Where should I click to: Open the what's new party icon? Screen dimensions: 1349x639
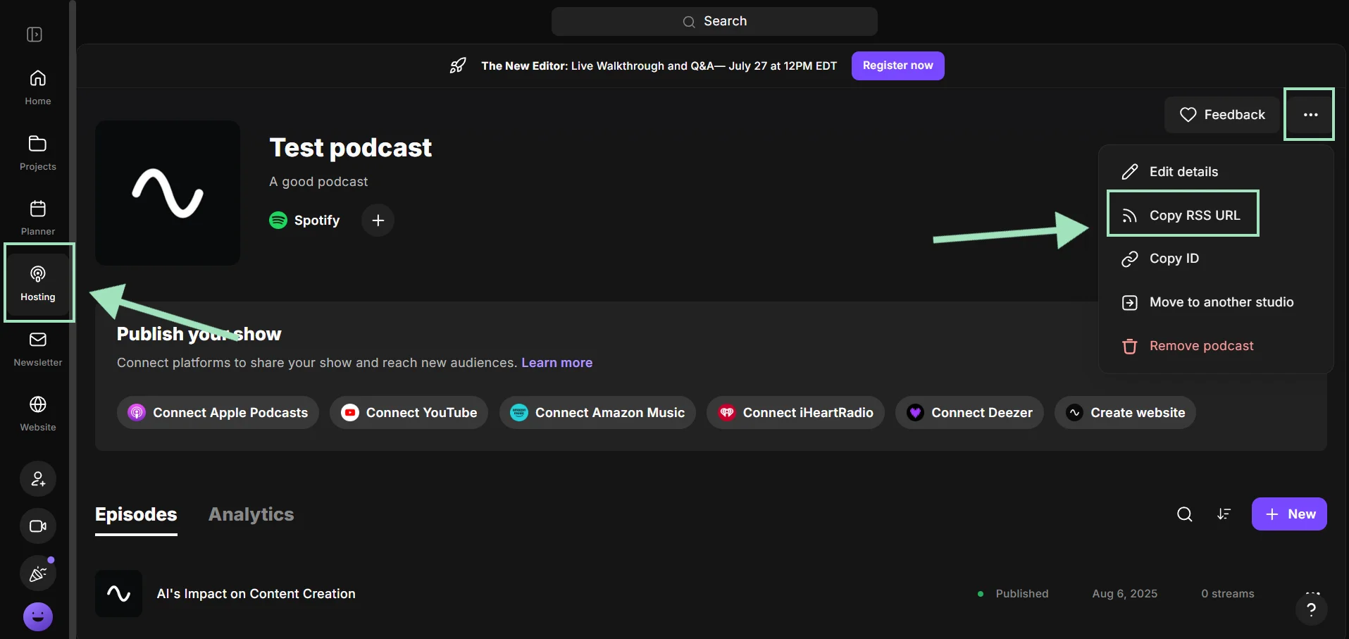pyautogui.click(x=38, y=573)
